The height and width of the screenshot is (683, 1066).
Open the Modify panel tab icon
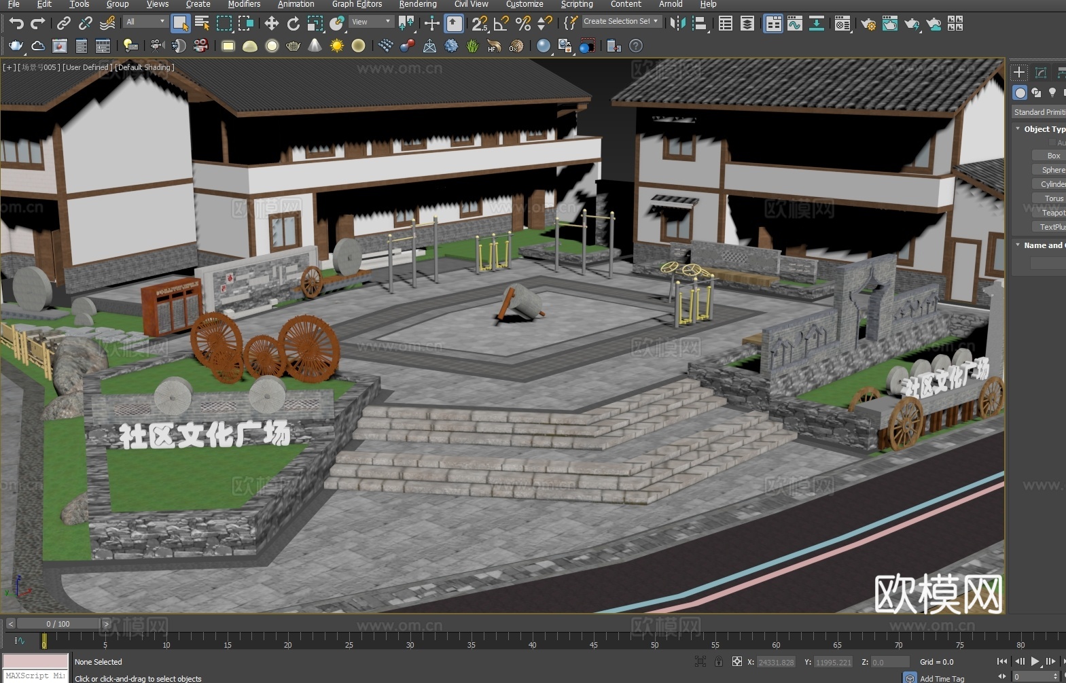pos(1041,72)
